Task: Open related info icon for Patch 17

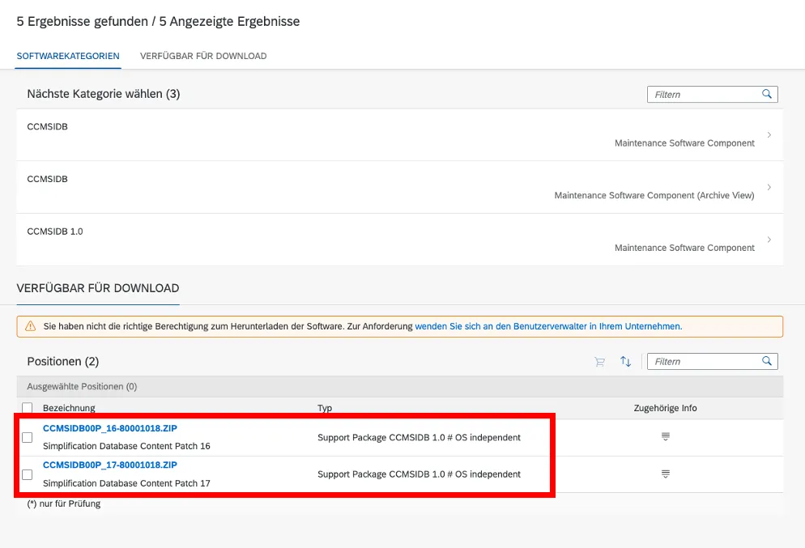Action: click(666, 474)
